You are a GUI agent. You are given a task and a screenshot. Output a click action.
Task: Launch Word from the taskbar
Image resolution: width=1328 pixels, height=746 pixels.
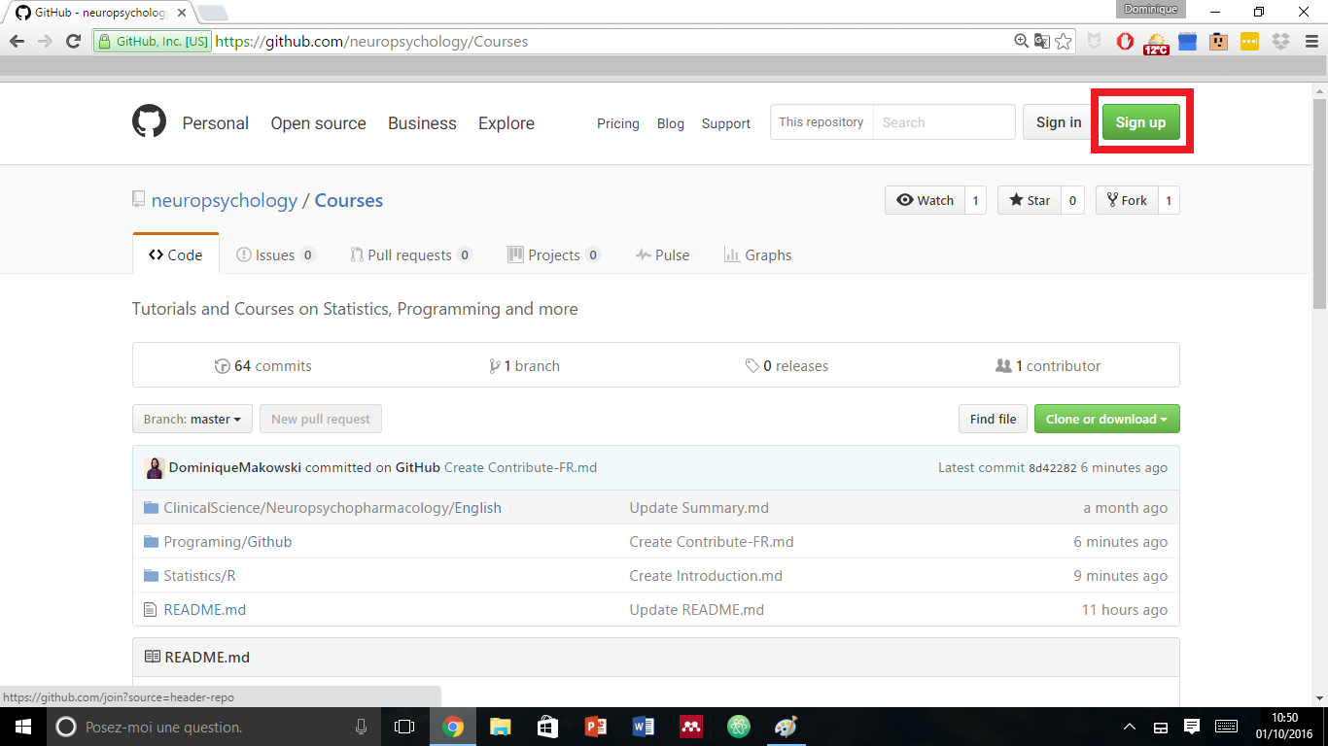[x=644, y=727]
